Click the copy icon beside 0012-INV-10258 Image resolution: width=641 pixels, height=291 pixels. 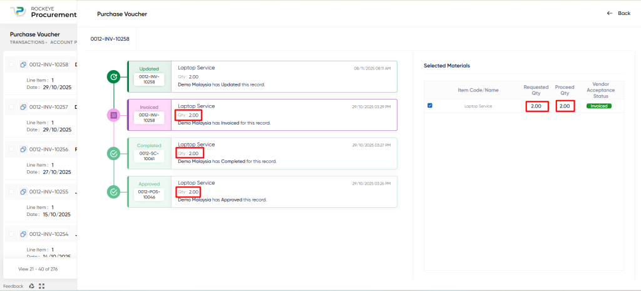(23, 64)
